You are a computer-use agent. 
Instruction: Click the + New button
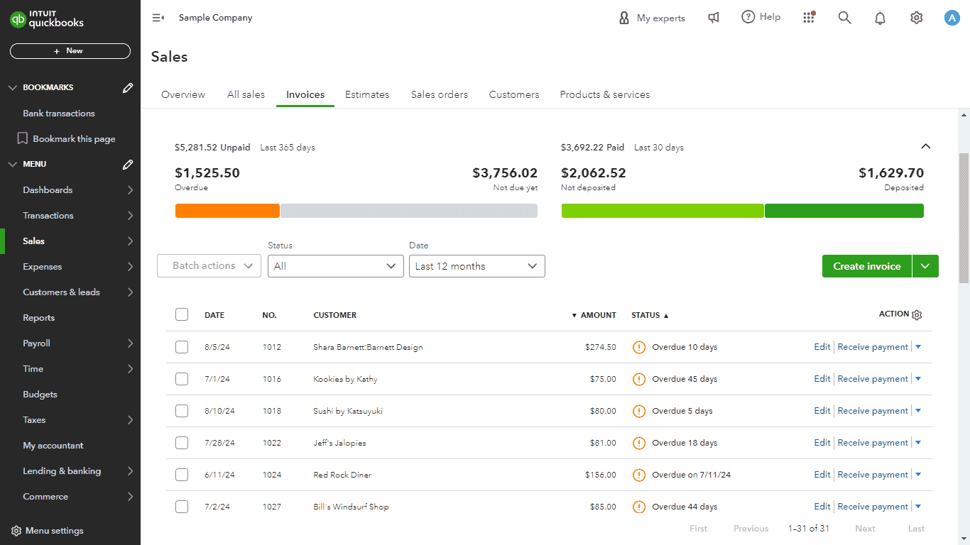(x=70, y=51)
